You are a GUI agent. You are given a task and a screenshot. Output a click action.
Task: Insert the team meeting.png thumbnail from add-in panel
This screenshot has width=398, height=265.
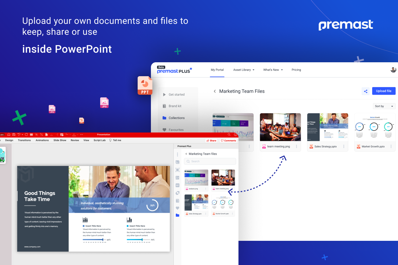[223, 178]
